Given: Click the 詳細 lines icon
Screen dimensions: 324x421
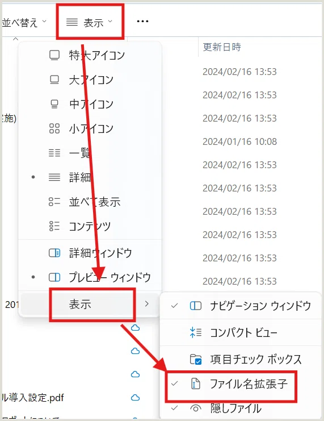Looking at the screenshot, I should pos(54,177).
